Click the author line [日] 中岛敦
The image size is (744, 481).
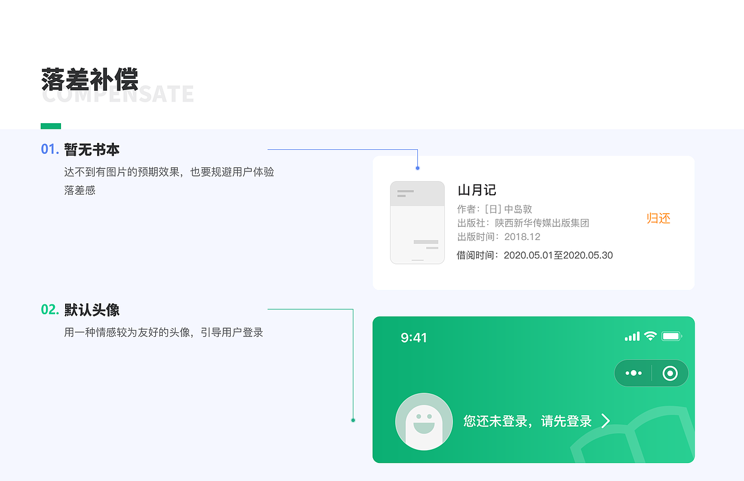495,209
